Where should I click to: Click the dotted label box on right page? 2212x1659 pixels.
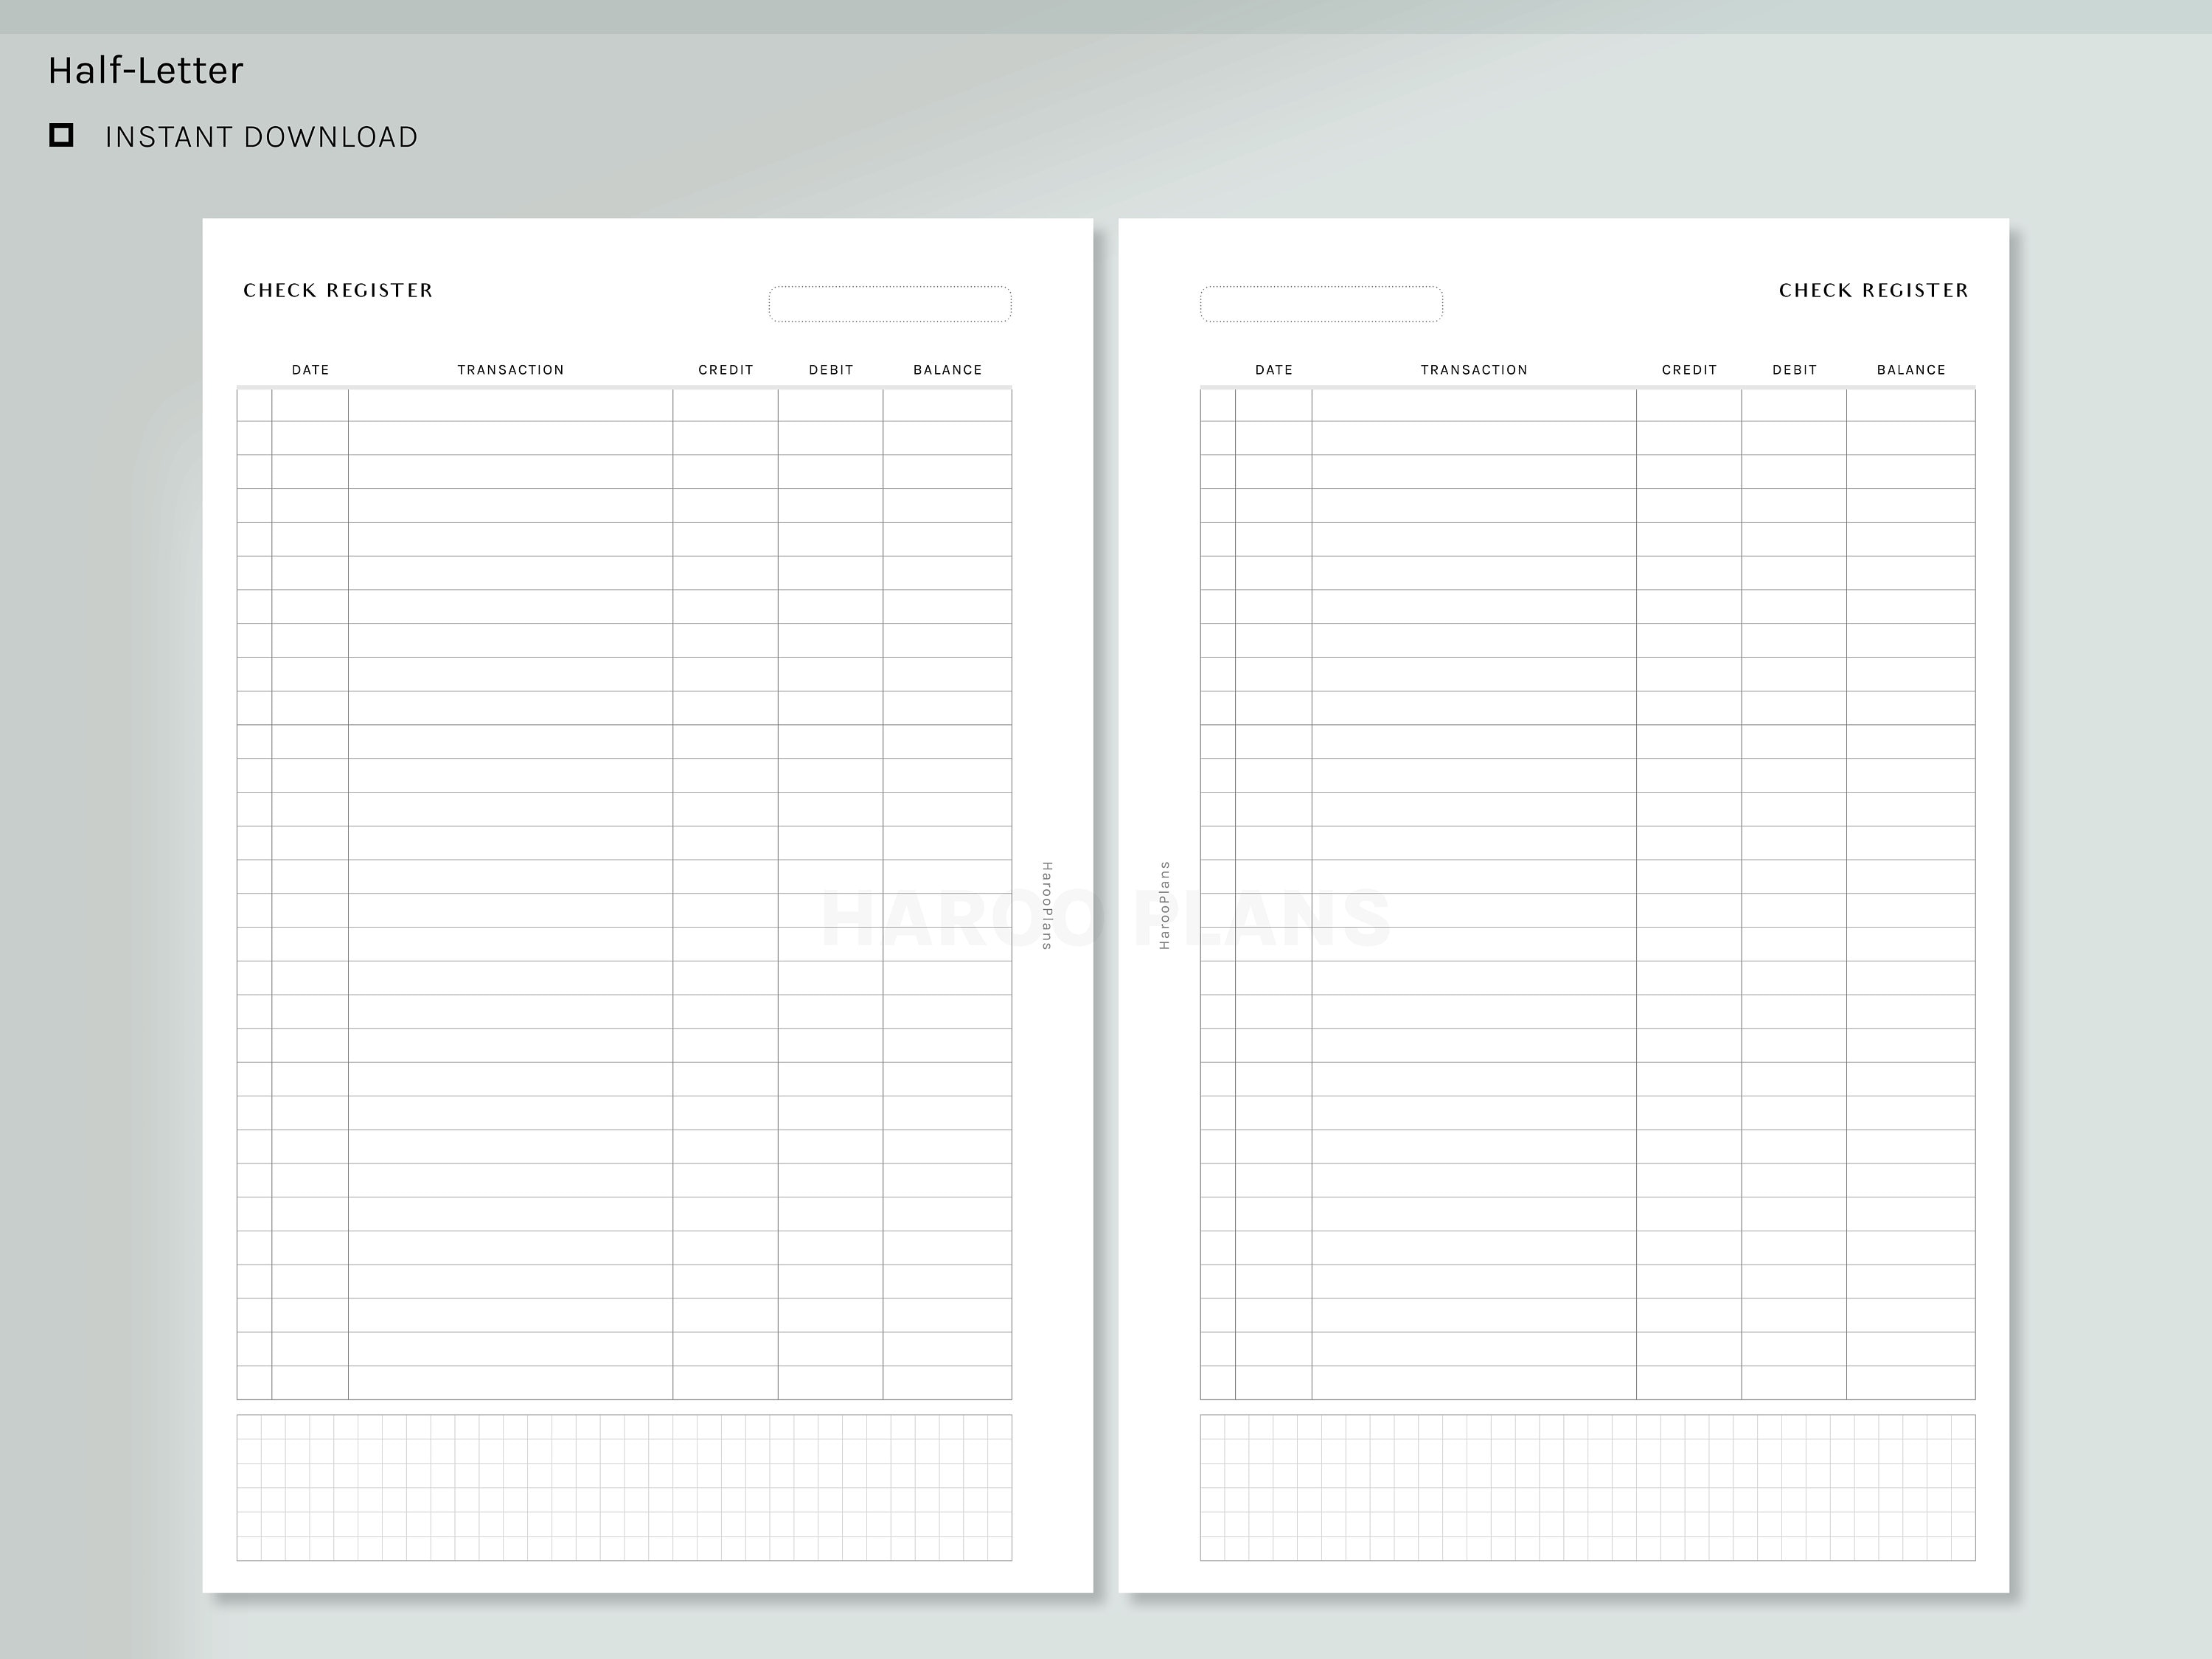[x=1322, y=303]
